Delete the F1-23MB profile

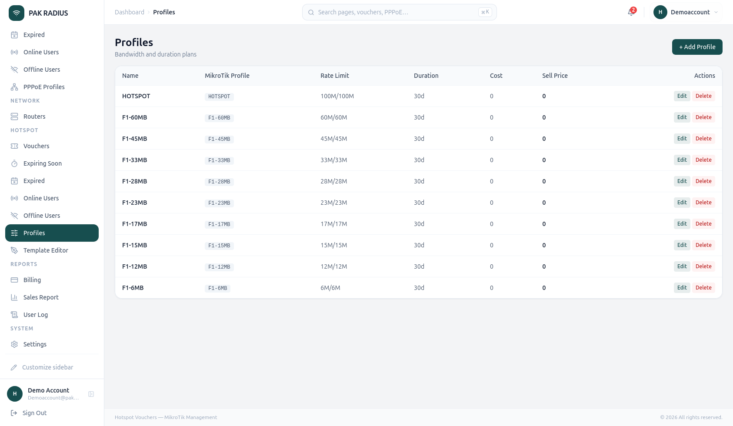coord(703,203)
